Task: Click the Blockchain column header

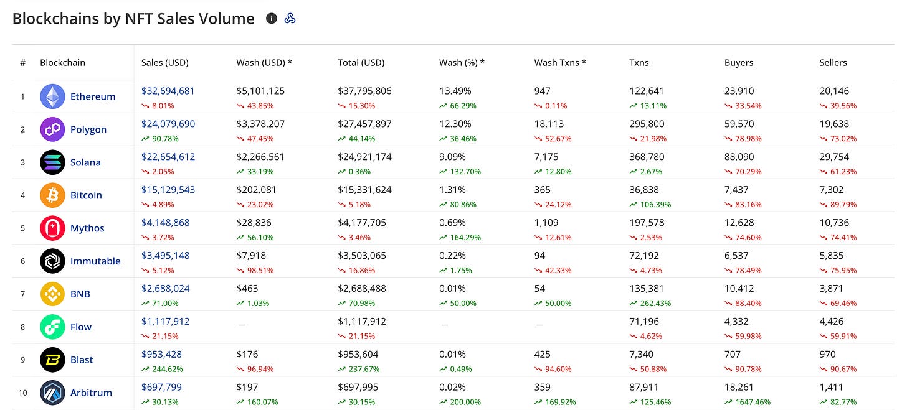Action: pos(62,63)
